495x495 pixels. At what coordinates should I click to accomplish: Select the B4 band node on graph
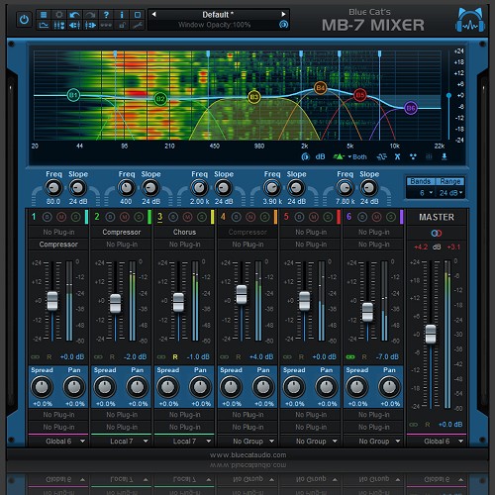point(321,88)
